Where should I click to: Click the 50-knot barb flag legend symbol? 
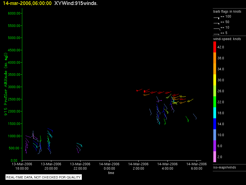217,24
